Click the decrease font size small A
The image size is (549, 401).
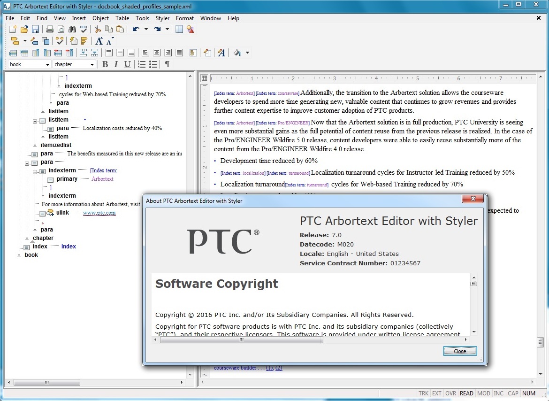pyautogui.click(x=110, y=41)
